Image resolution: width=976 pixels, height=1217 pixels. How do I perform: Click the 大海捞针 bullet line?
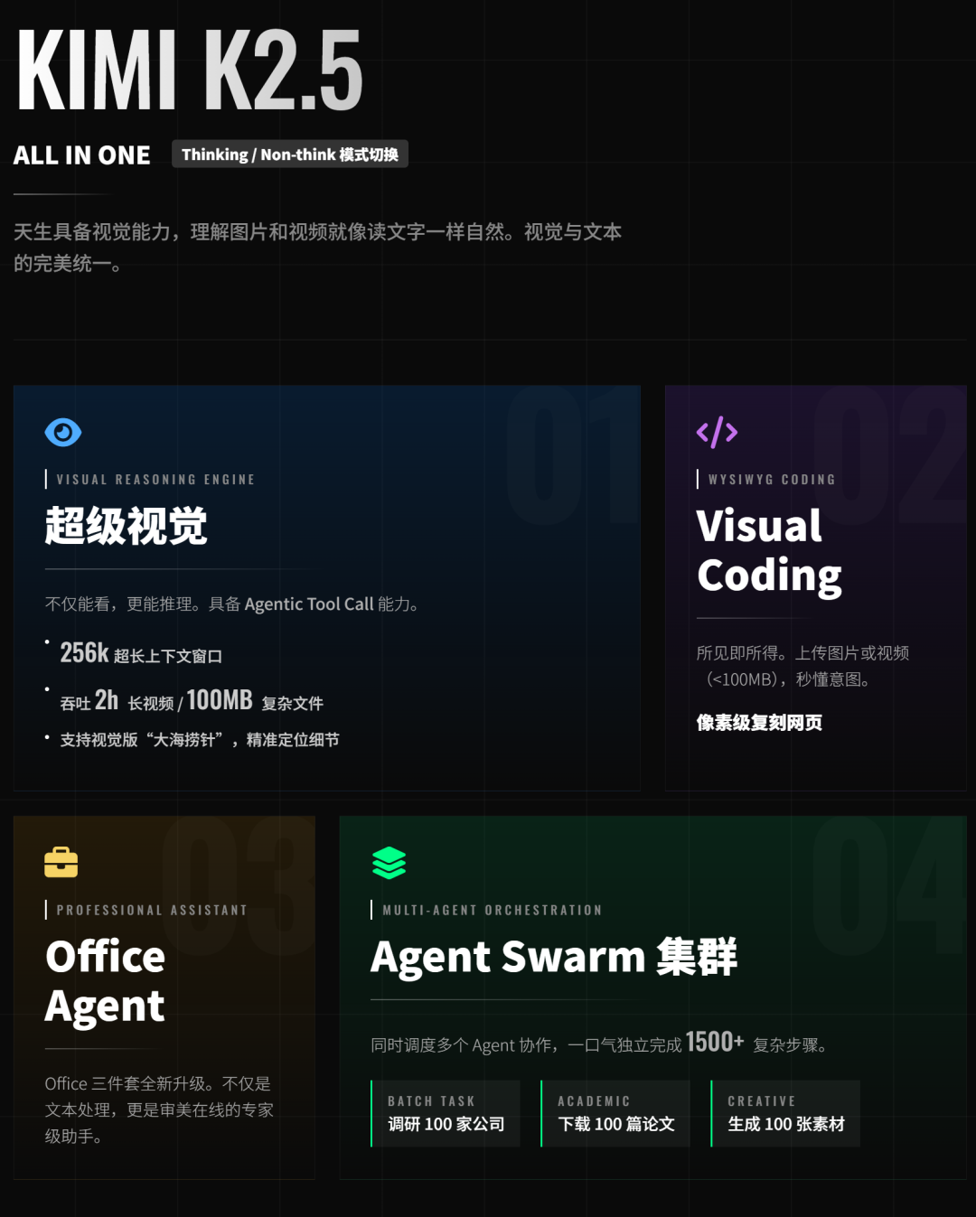[200, 740]
